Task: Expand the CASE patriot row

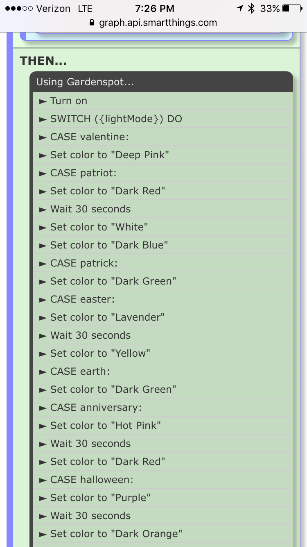Action: click(x=163, y=173)
